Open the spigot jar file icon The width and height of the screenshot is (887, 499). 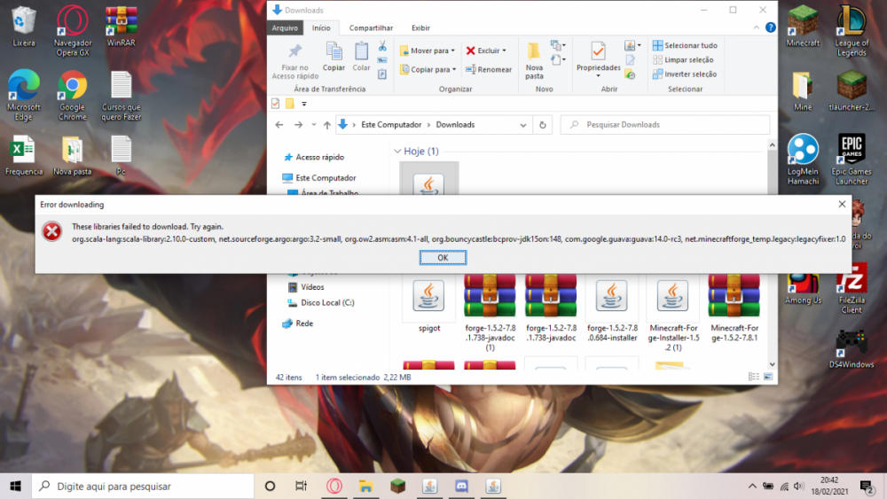tap(430, 297)
